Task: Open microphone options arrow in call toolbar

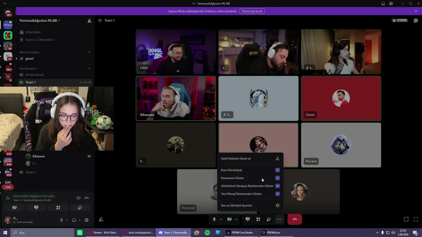Action: 221,219
